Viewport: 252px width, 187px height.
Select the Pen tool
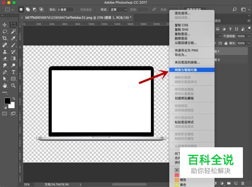(4, 72)
